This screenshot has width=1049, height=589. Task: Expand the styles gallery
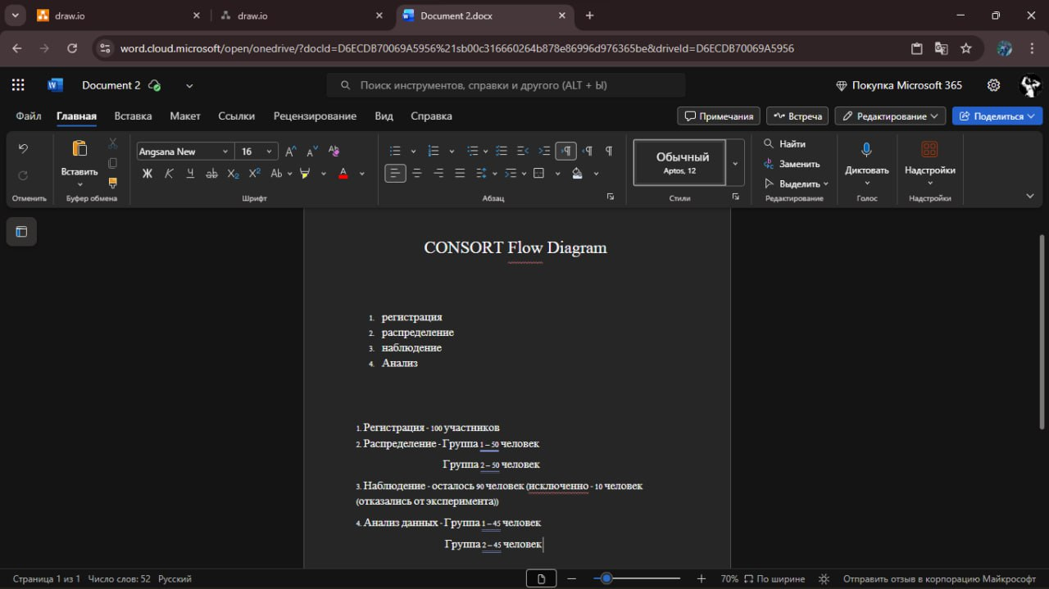(x=735, y=163)
